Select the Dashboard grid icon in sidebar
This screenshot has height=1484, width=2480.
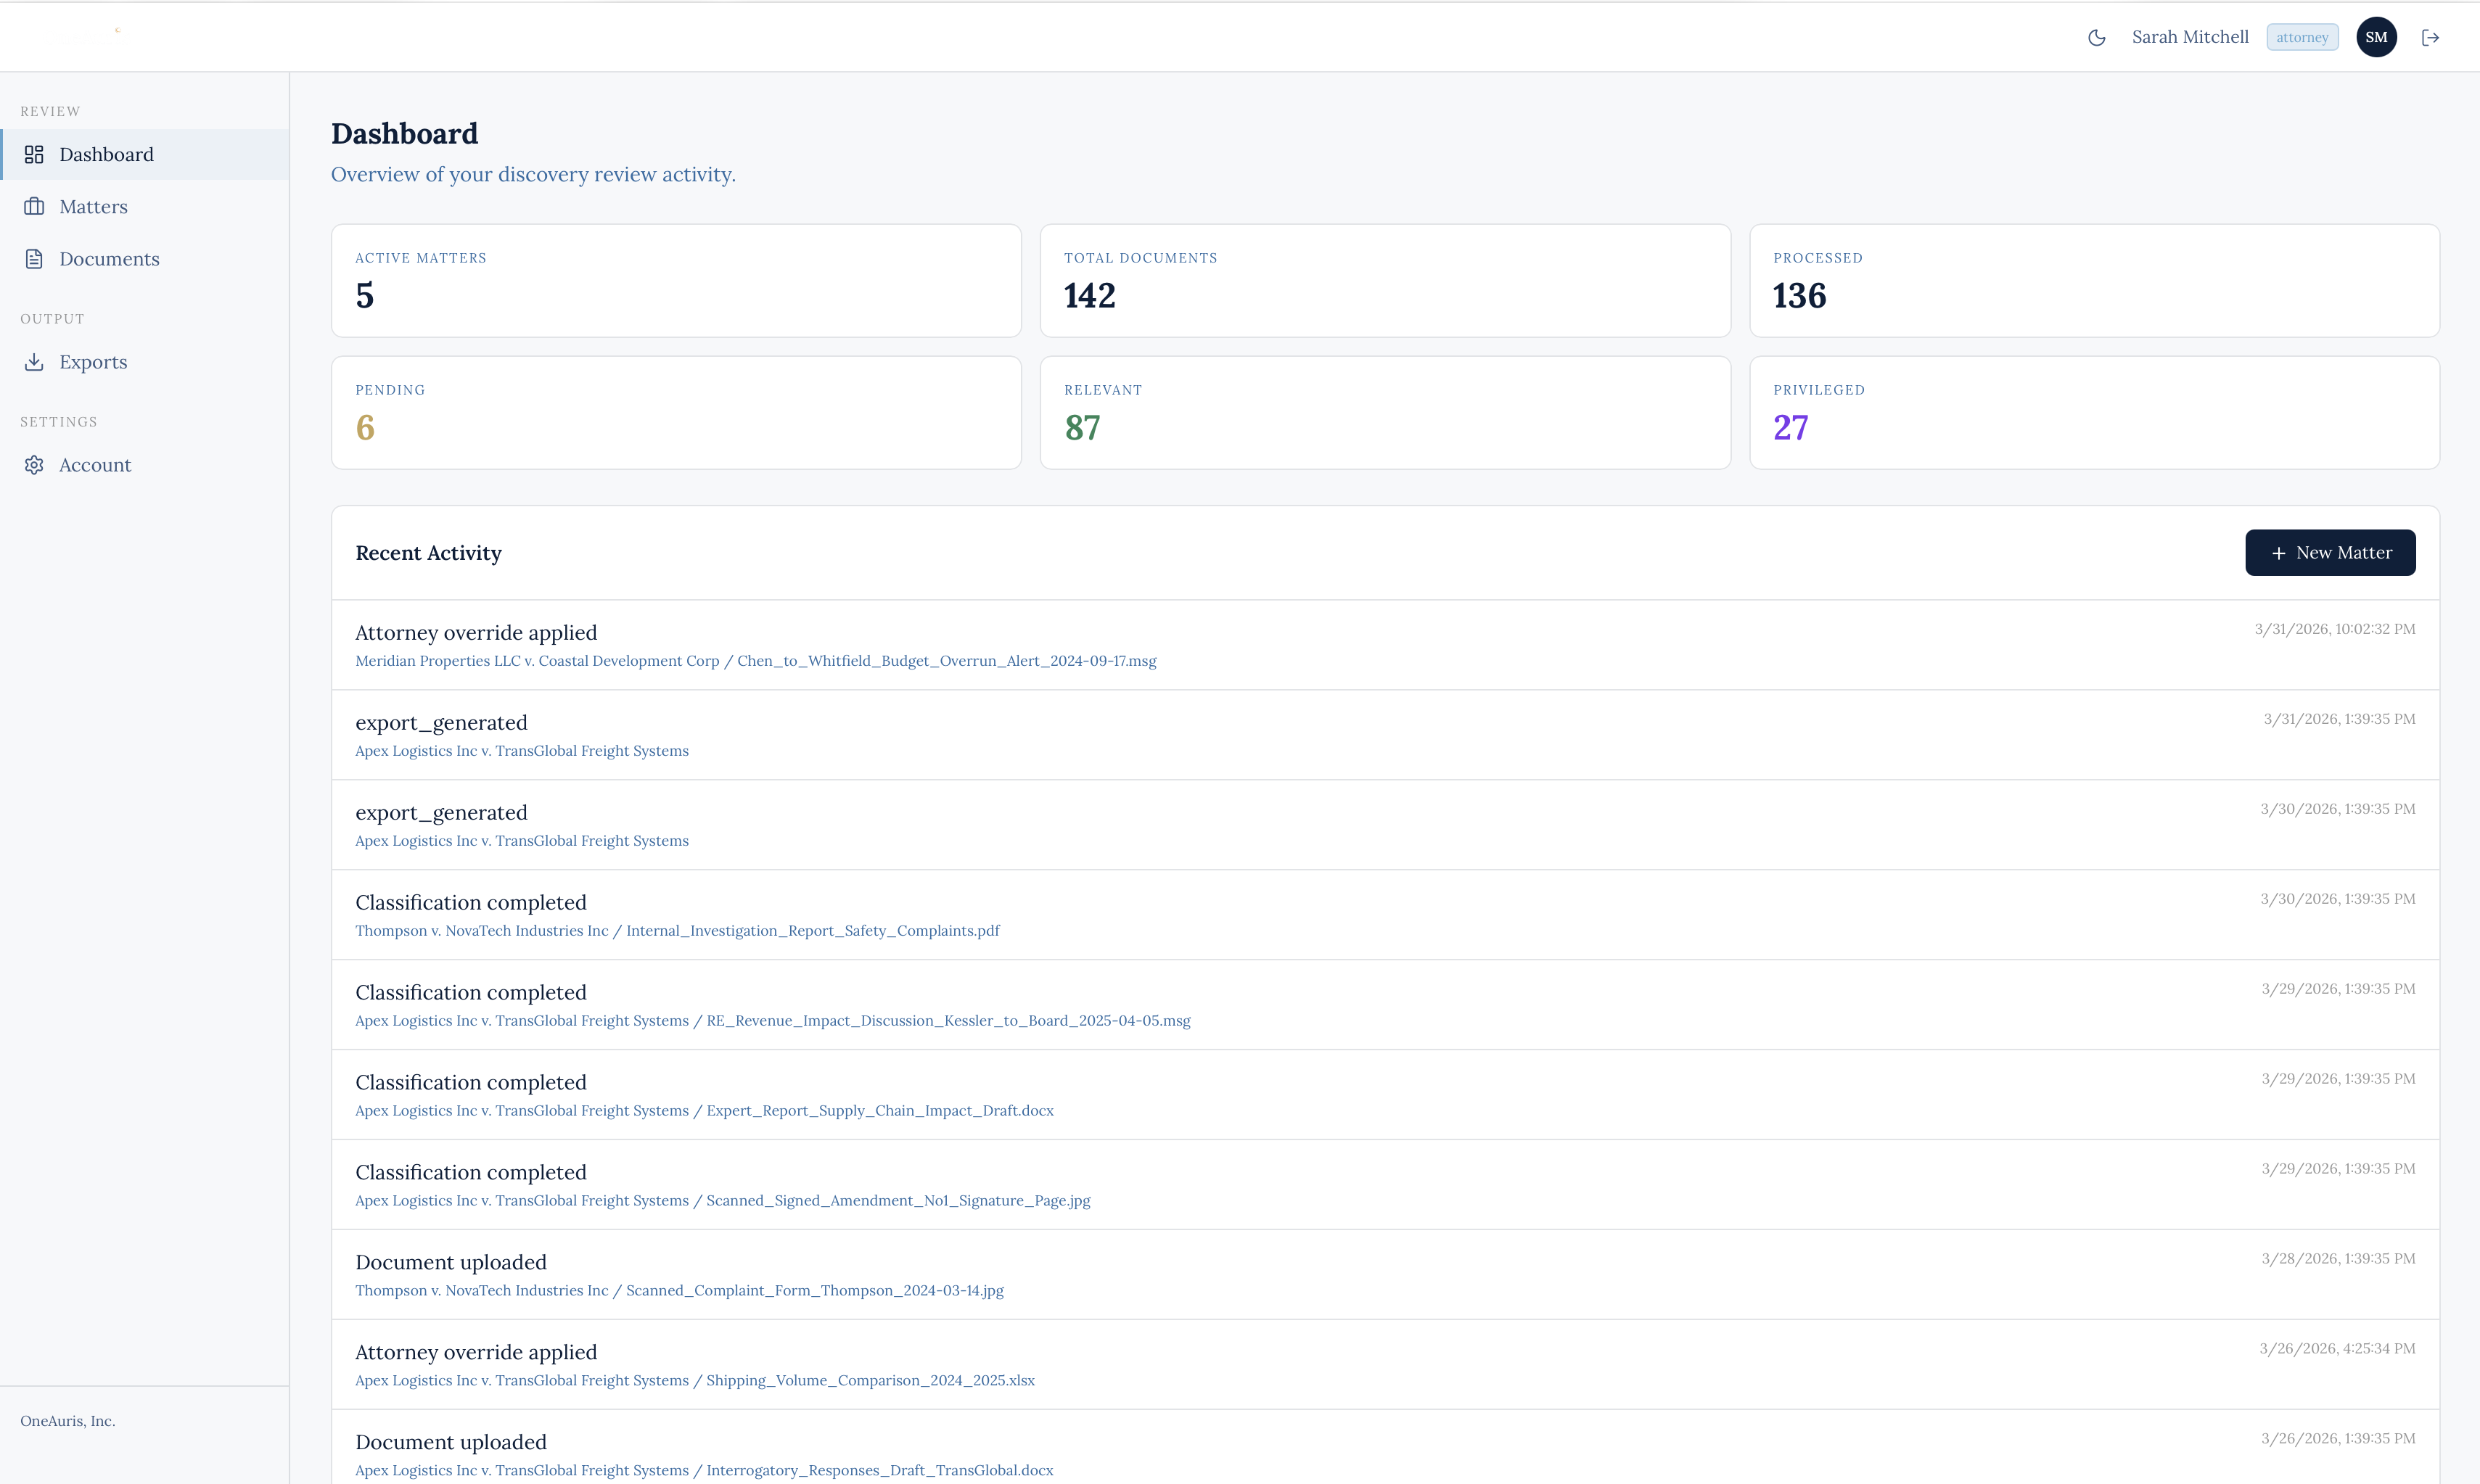(34, 154)
